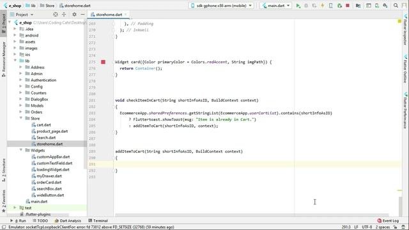Open the TODO tool window
Screen dimensions: 409x230
pos(40,220)
